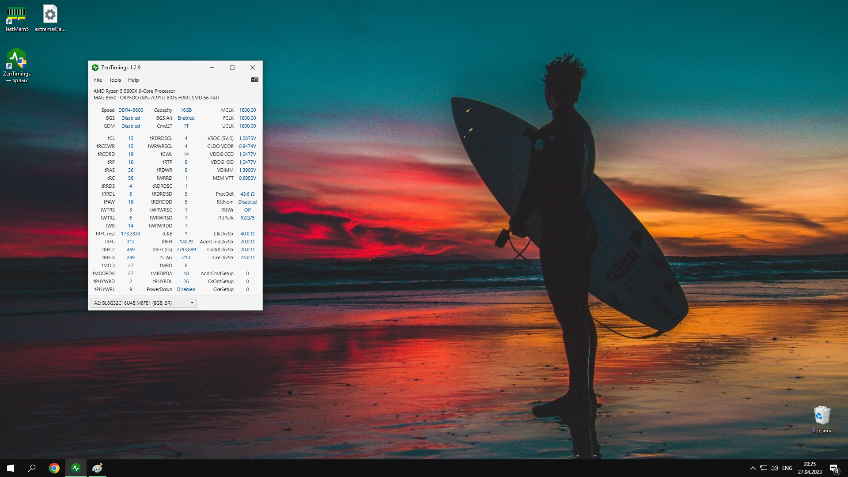
Task: Click the volume speaker tray icon
Action: [x=774, y=468]
